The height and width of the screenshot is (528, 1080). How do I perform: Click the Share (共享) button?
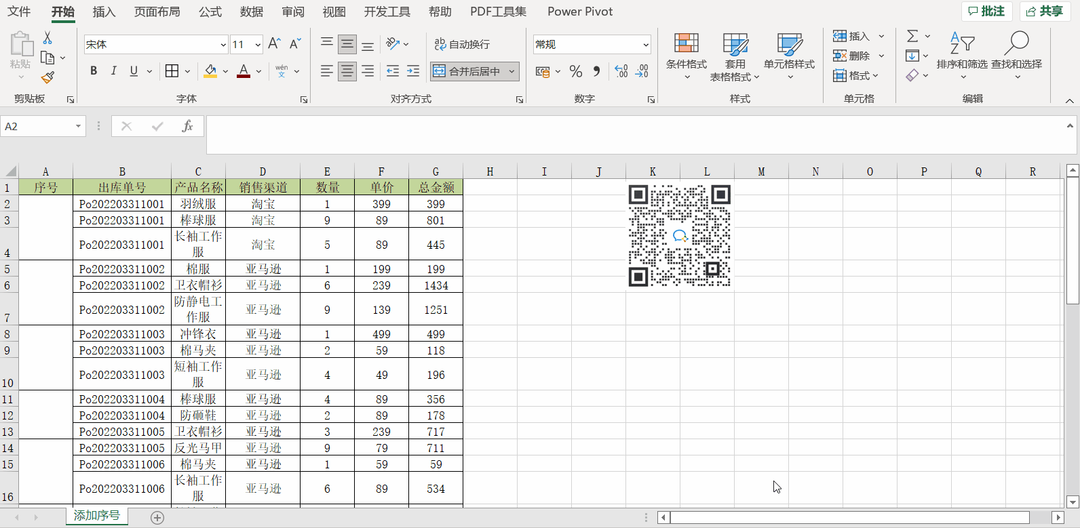pos(1045,11)
